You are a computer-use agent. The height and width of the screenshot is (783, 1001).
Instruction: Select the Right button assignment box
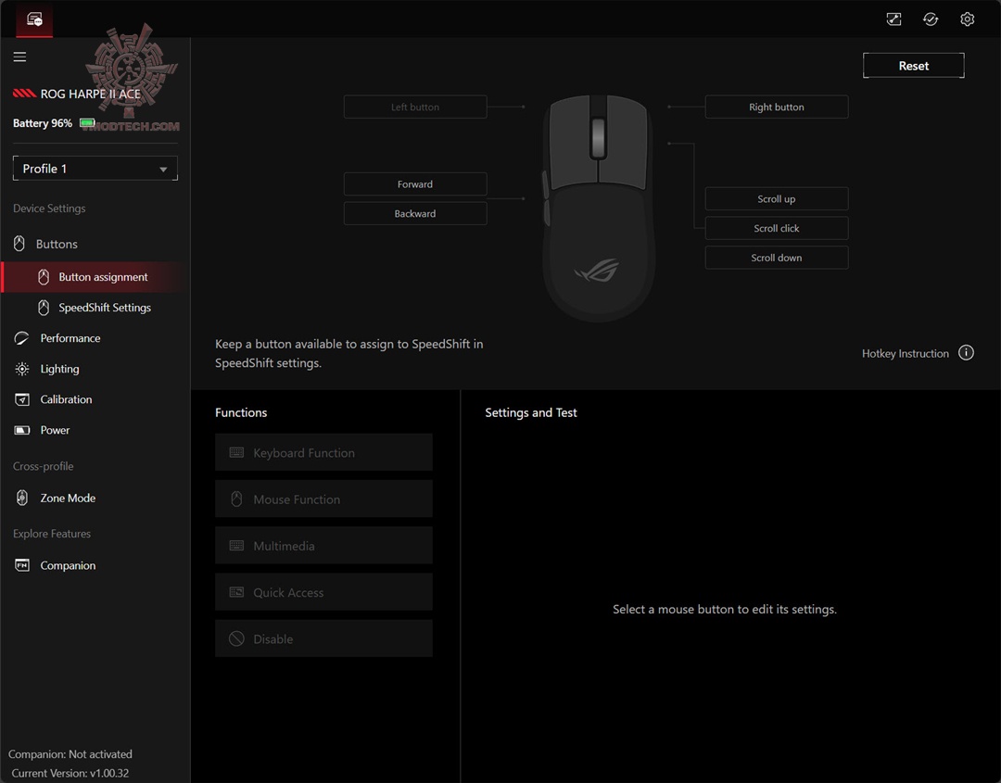coord(777,107)
